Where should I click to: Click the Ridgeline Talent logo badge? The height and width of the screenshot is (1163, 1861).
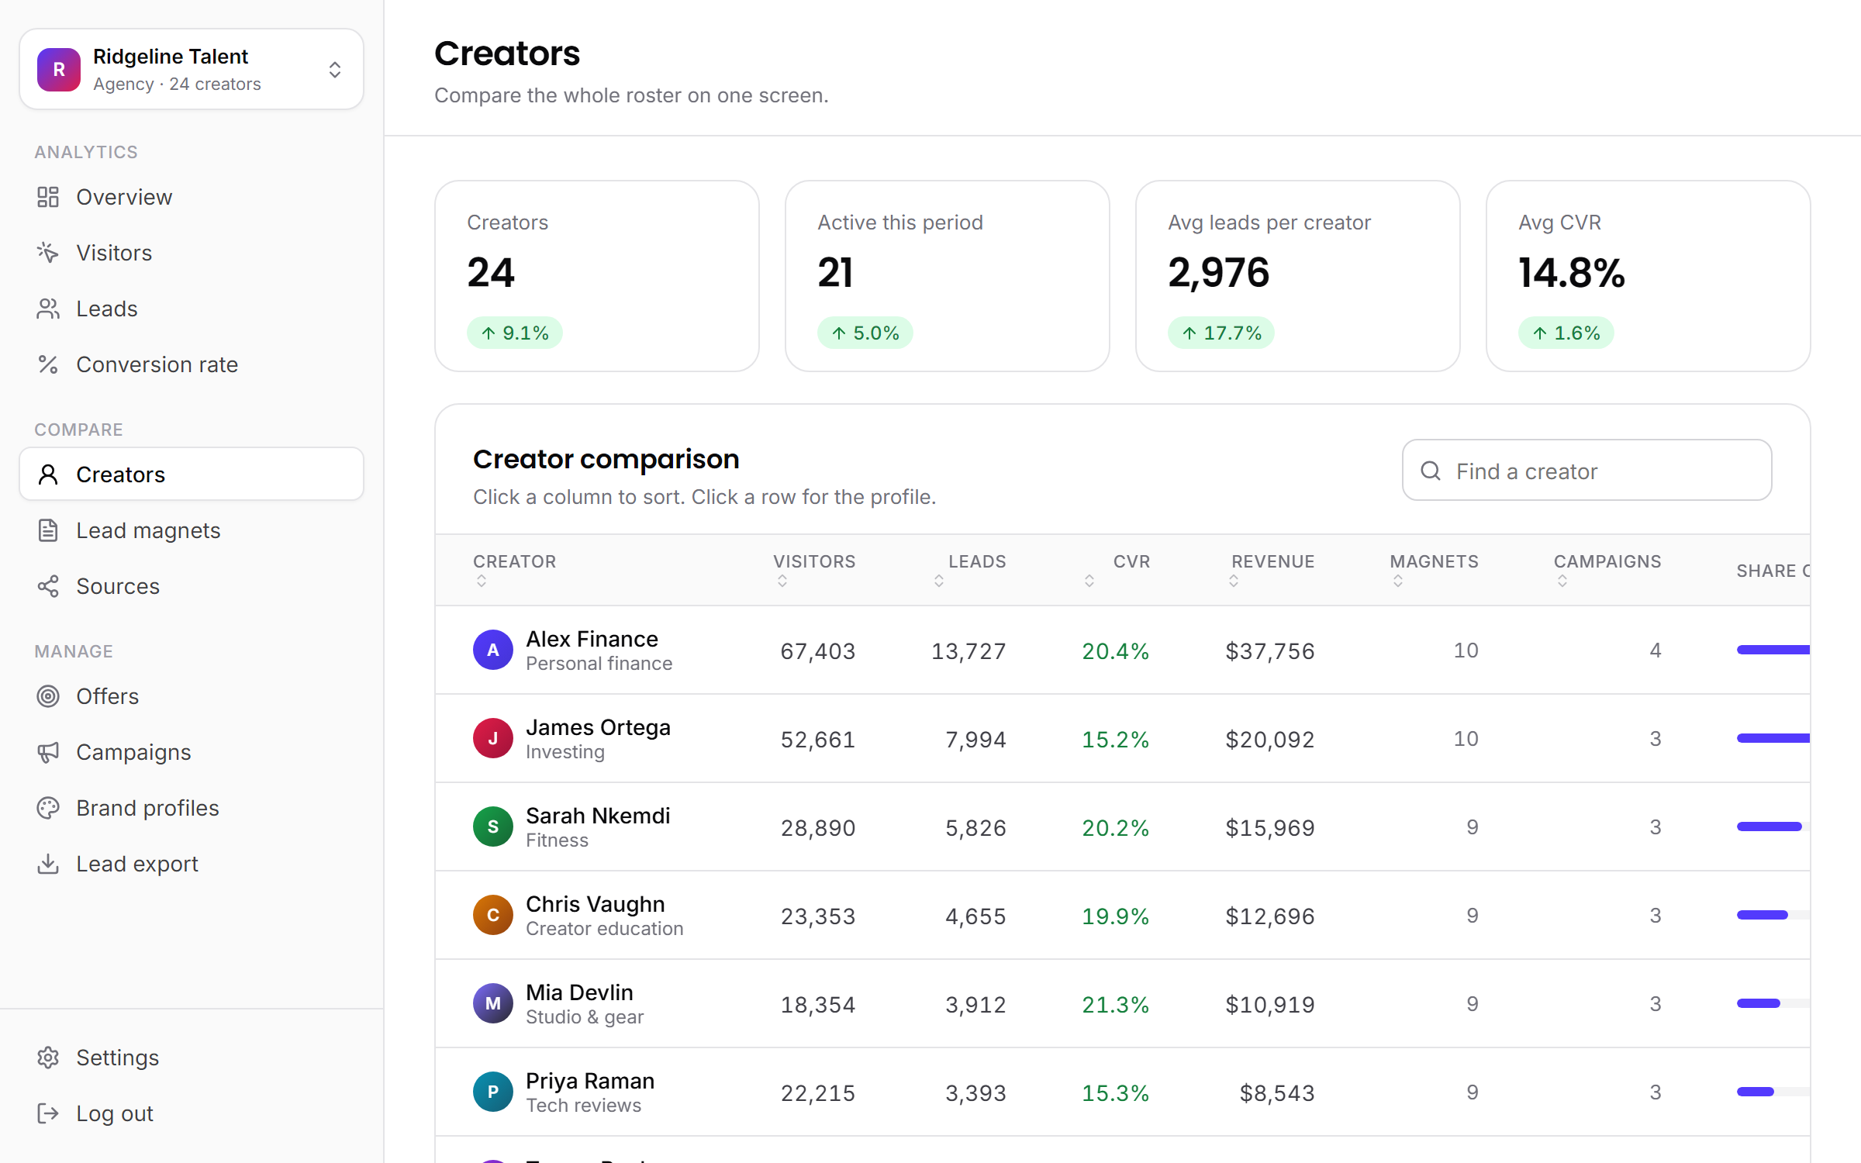pos(59,70)
